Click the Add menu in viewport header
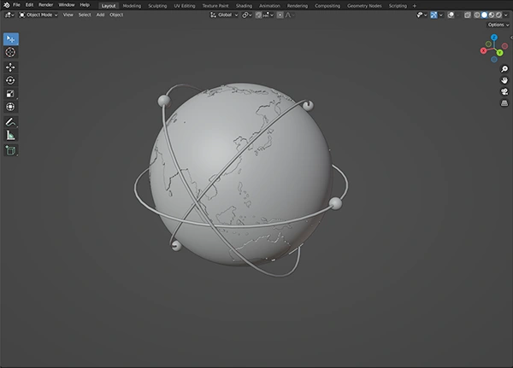Screen dimensions: 513x368 (100, 15)
